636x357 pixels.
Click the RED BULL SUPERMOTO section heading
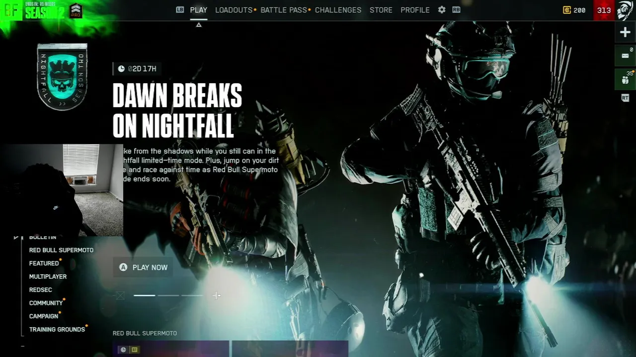(145, 333)
